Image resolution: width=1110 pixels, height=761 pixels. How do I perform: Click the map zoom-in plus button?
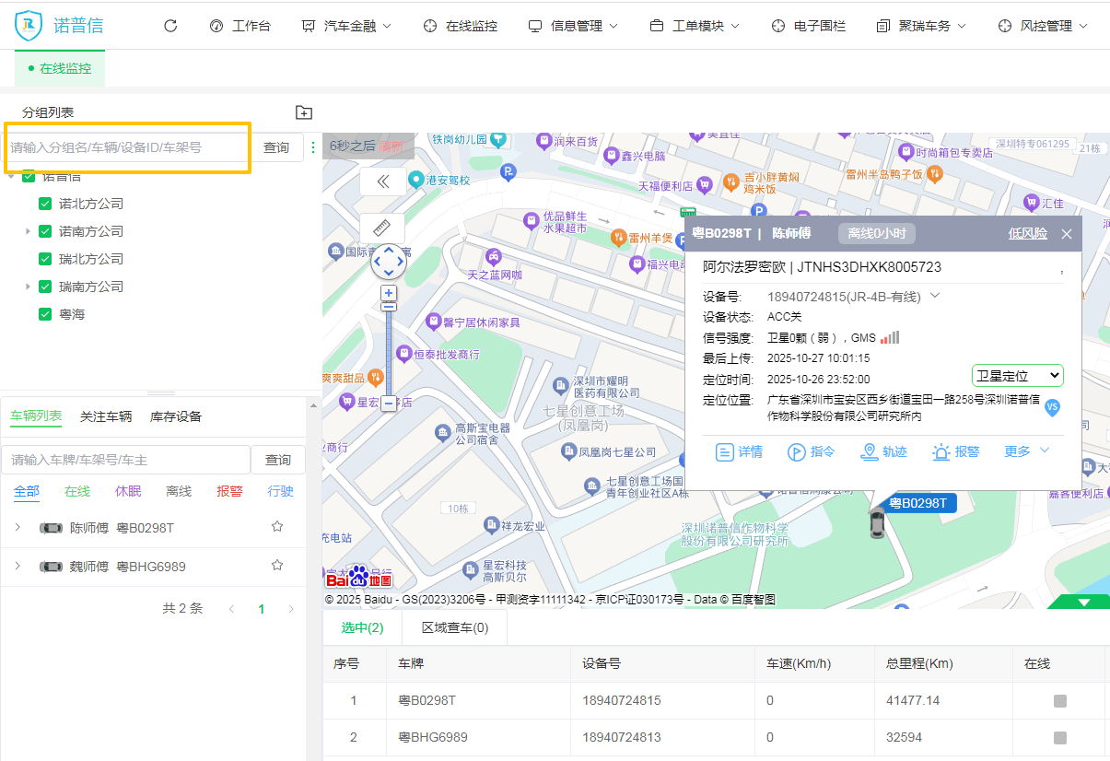pos(389,293)
